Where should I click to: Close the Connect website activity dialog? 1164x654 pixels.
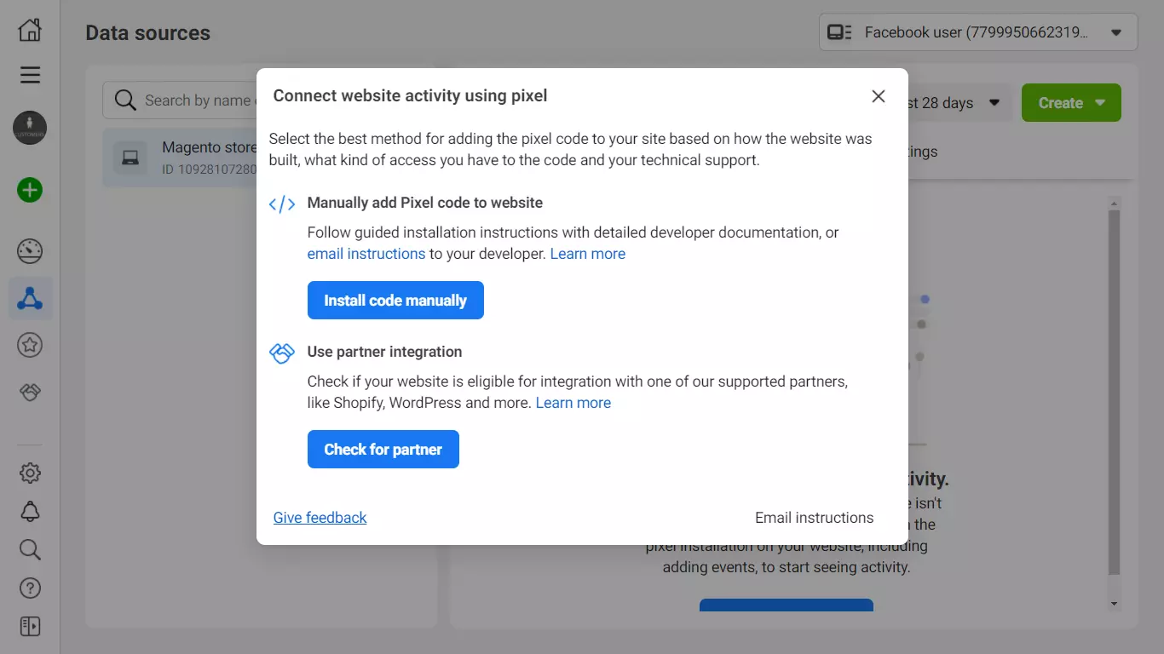879,96
